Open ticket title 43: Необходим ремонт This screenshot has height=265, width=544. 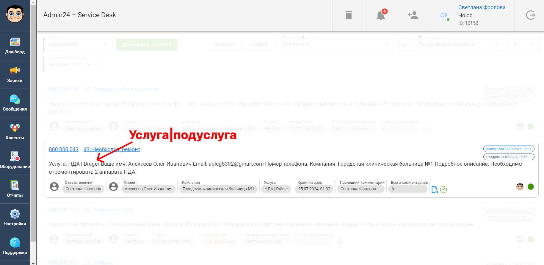pos(112,149)
